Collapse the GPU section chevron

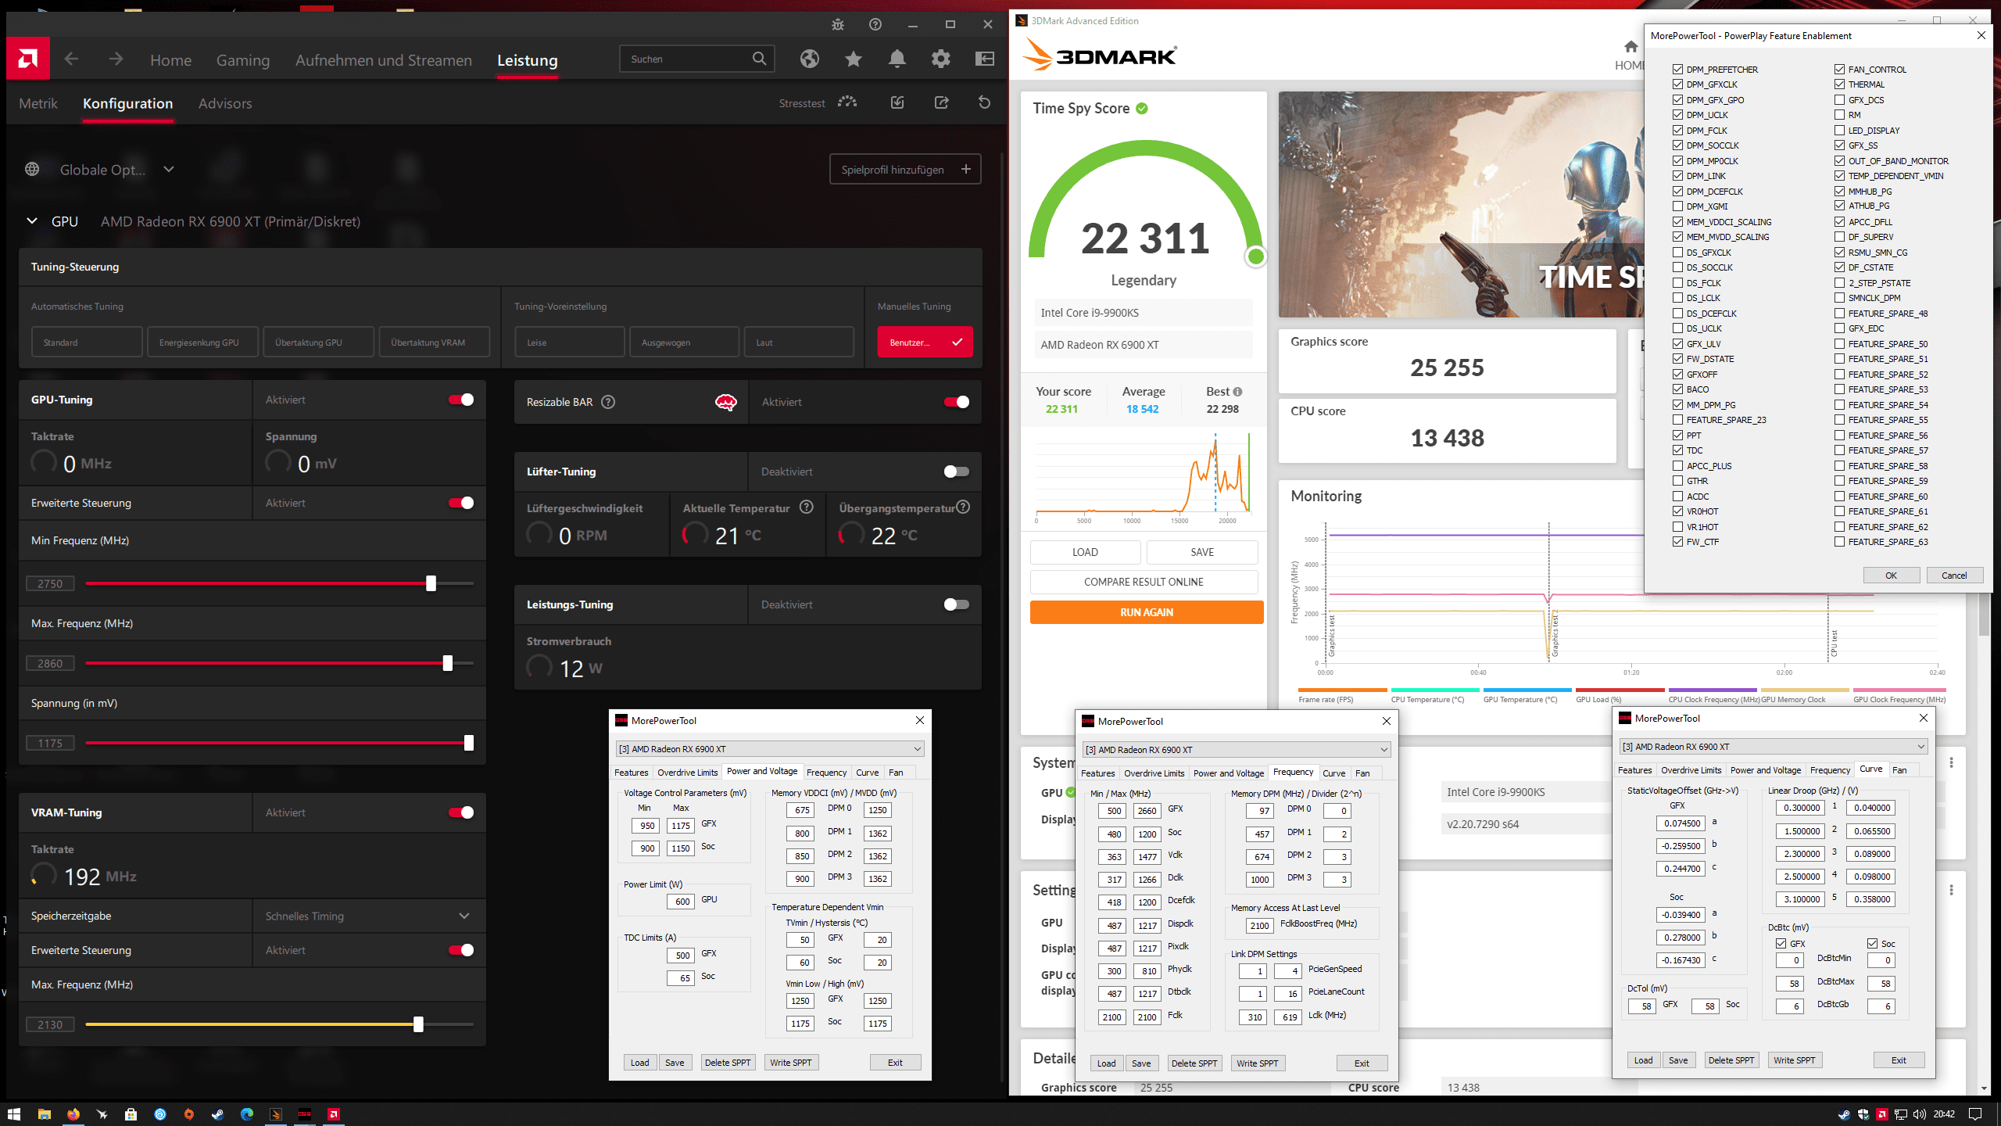[x=32, y=221]
